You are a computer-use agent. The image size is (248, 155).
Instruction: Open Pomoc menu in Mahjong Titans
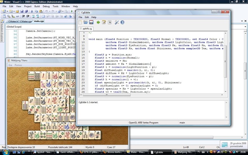[x=18, y=65]
